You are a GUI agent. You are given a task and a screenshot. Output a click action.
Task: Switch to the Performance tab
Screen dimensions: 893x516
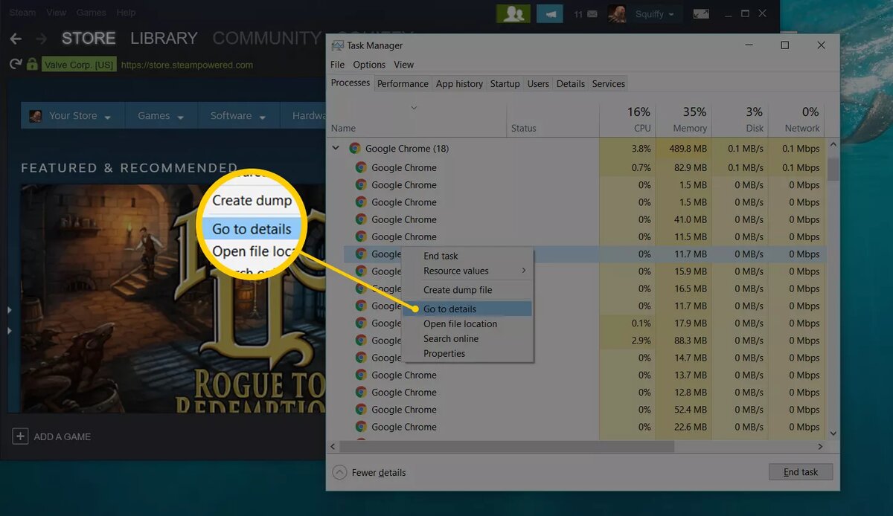pyautogui.click(x=403, y=84)
